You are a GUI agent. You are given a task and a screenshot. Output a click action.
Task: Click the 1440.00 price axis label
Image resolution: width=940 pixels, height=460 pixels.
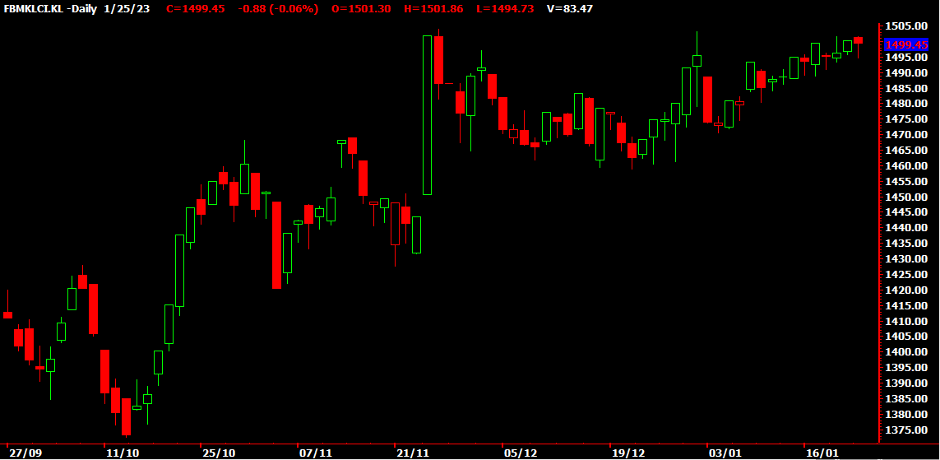pos(907,229)
